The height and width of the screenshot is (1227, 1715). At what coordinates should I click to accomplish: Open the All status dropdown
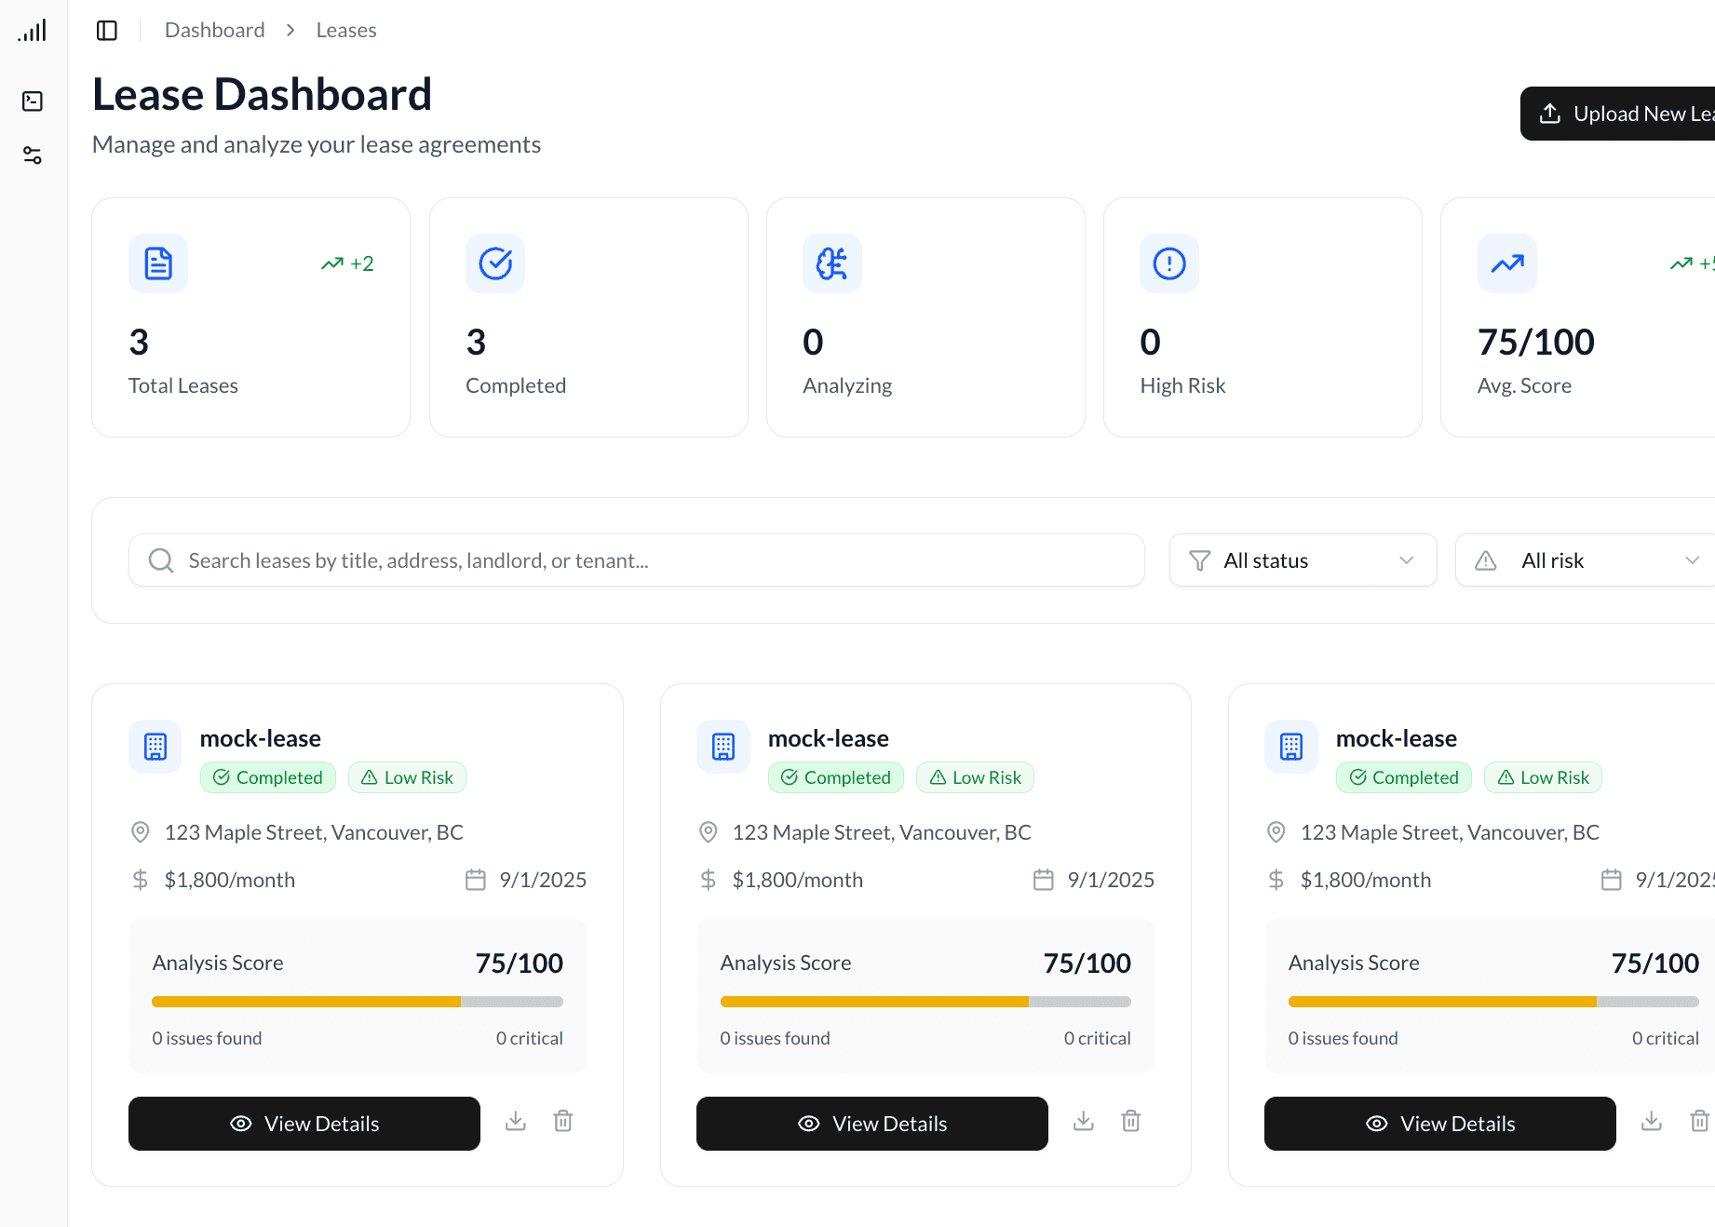click(x=1302, y=560)
